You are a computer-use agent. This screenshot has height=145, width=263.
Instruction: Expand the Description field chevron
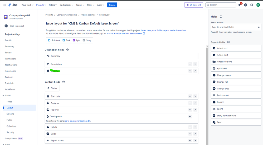pyautogui.click(x=195, y=64)
